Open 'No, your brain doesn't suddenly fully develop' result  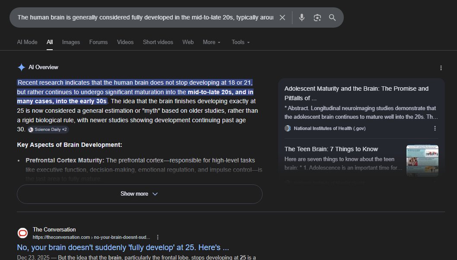123,247
